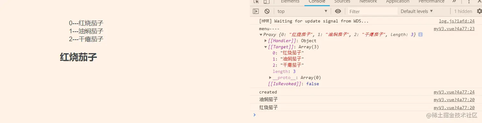Open source link beside the last 红烧茄子 log
Screen dimensions: 482x123
coord(454,108)
